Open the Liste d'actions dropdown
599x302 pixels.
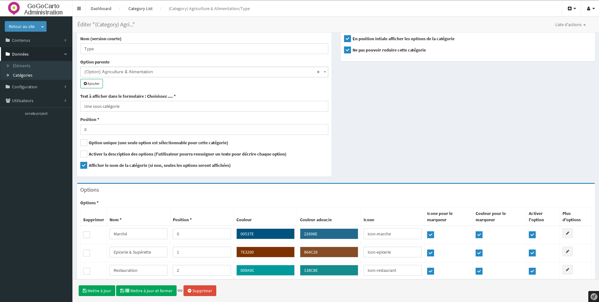point(570,25)
